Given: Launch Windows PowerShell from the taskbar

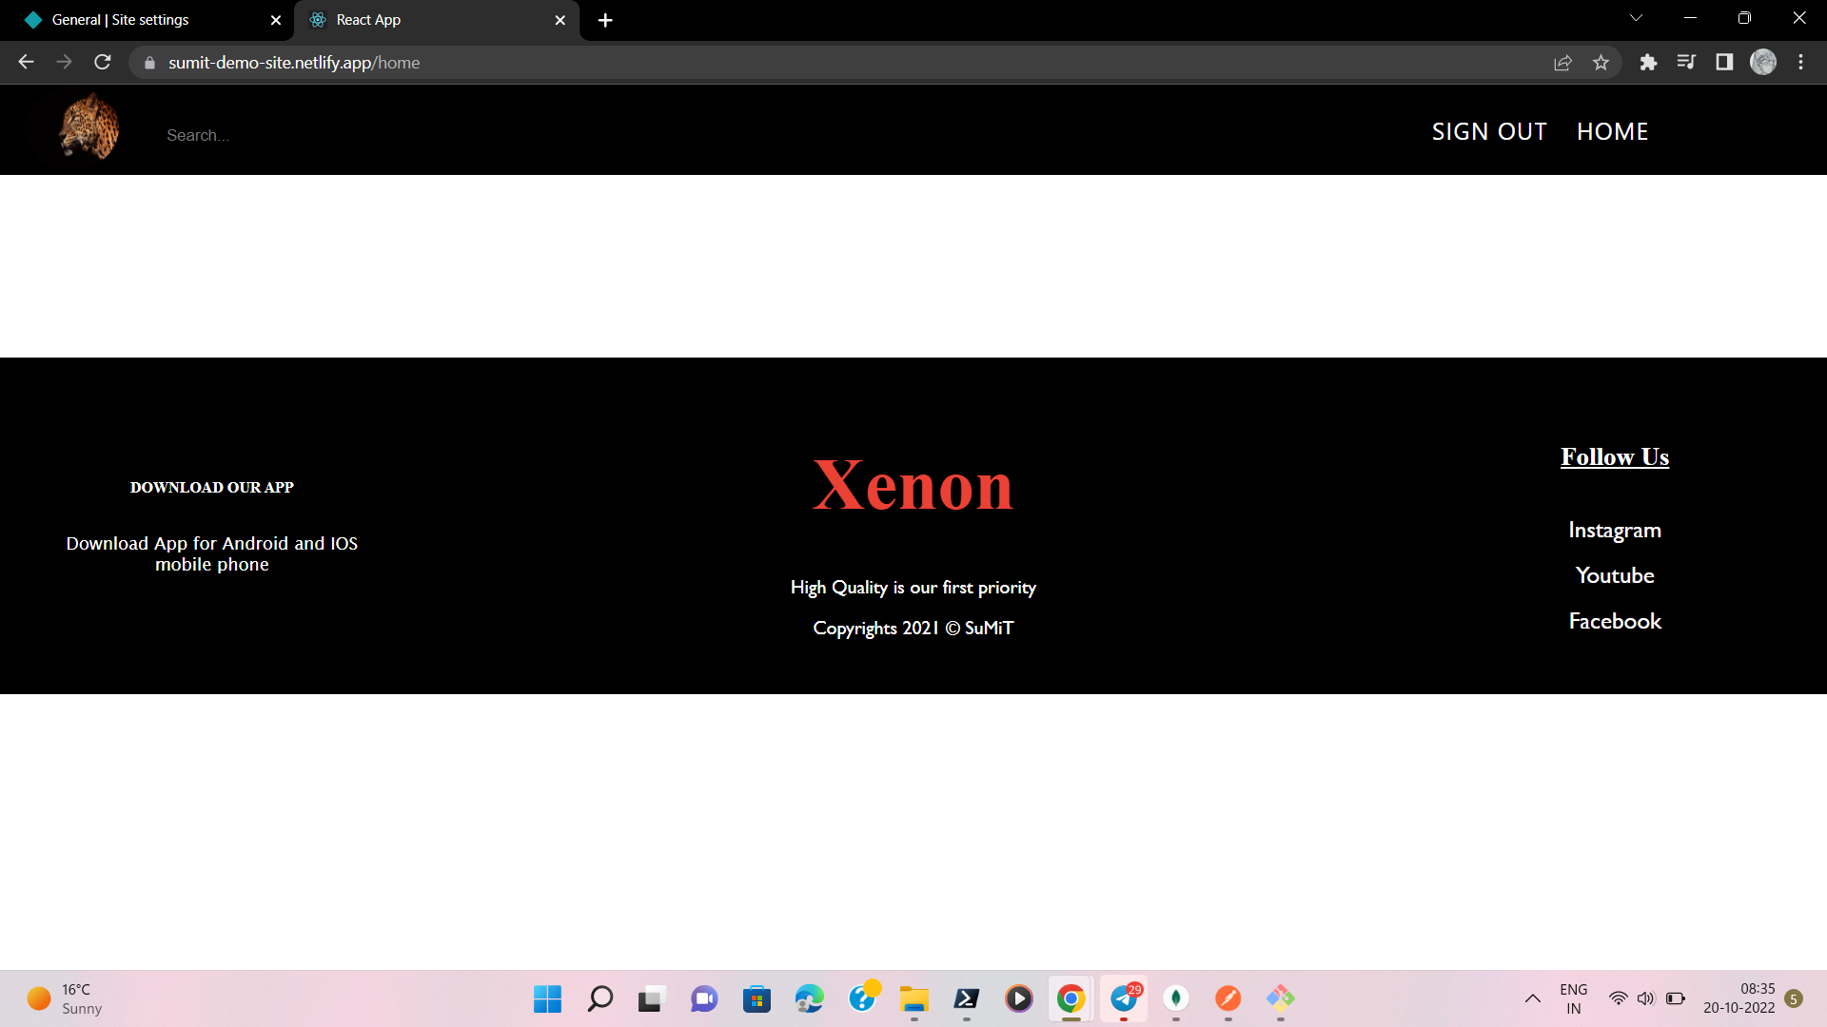Looking at the screenshot, I should (x=968, y=999).
